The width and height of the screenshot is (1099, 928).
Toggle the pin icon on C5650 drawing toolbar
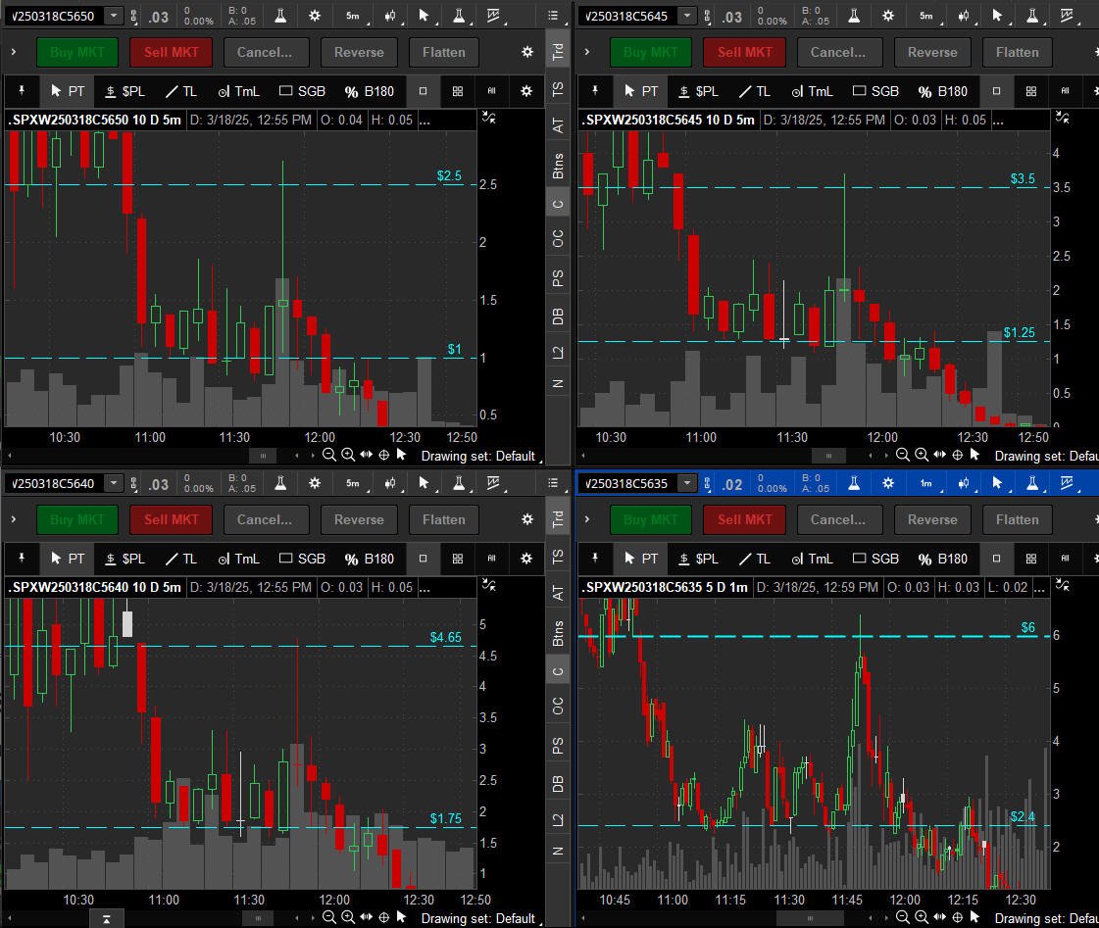(x=22, y=91)
